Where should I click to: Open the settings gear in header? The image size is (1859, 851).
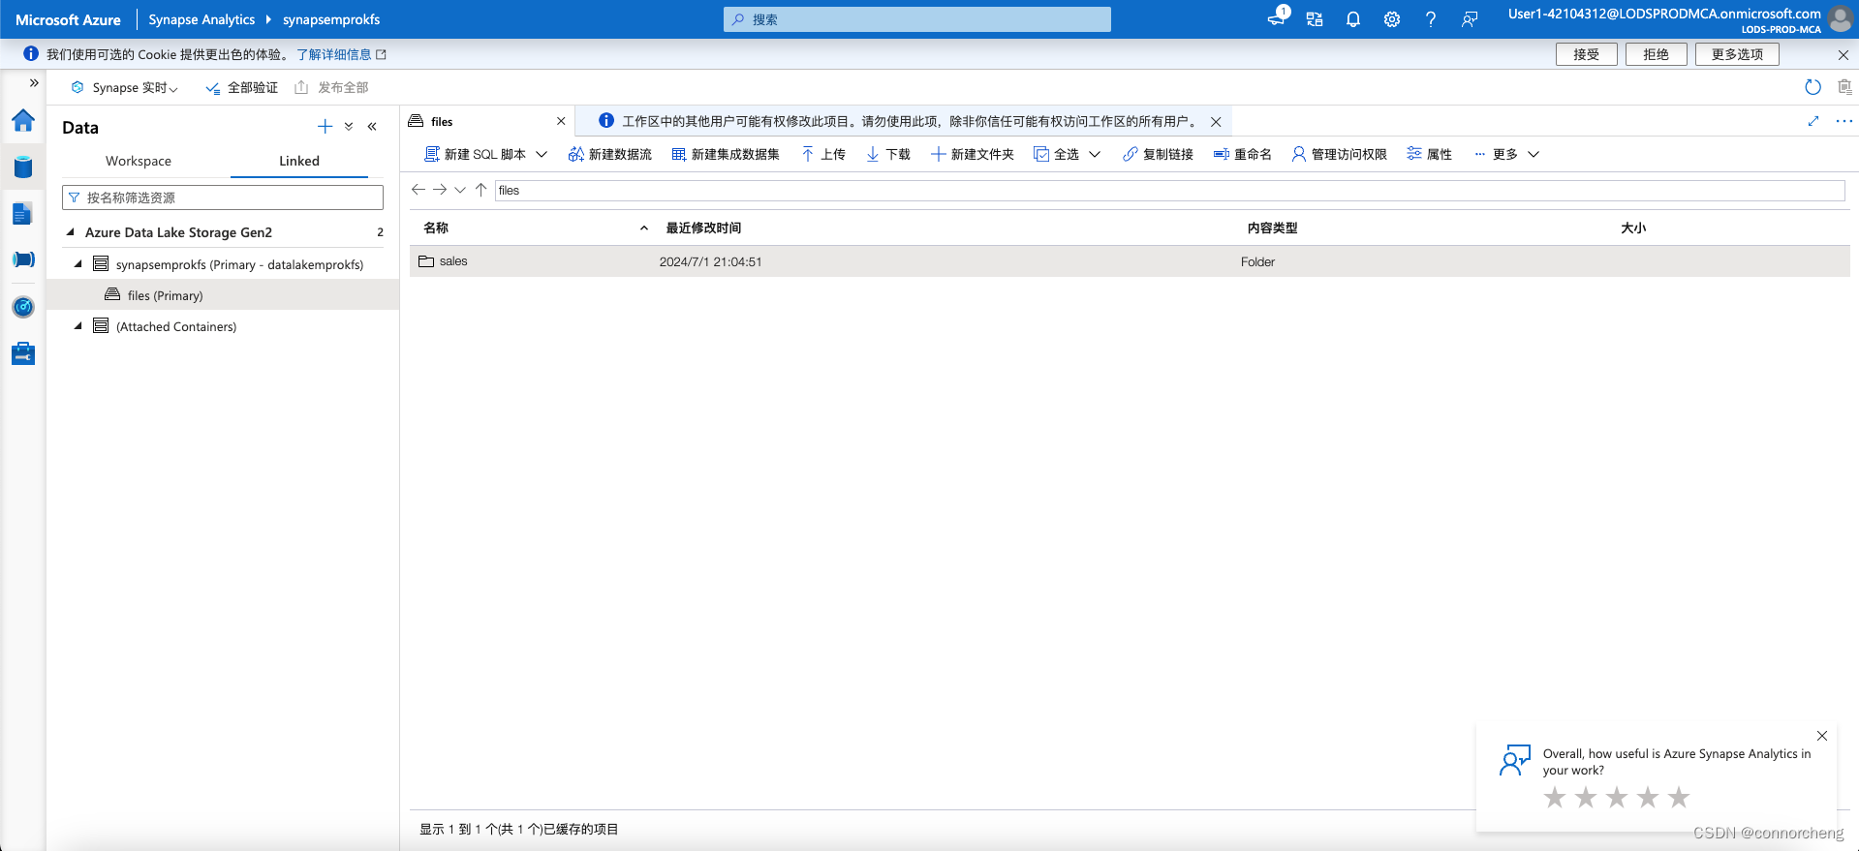tap(1392, 19)
